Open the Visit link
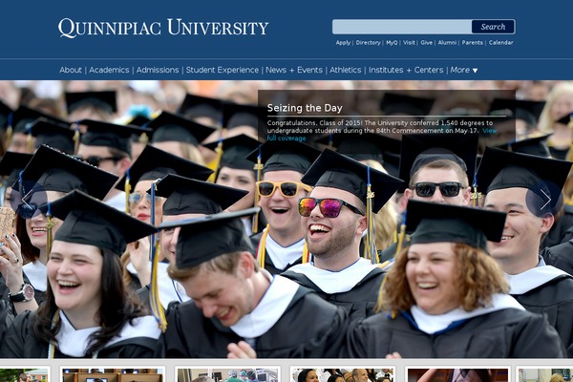The height and width of the screenshot is (382, 573). coord(409,43)
